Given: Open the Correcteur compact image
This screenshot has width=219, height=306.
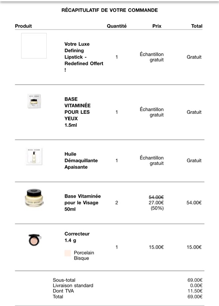Looking at the screenshot, I should point(35,240).
